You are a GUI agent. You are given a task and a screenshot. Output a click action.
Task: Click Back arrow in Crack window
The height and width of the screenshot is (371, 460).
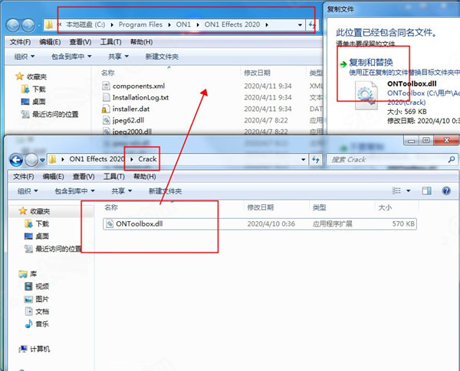click(16, 160)
